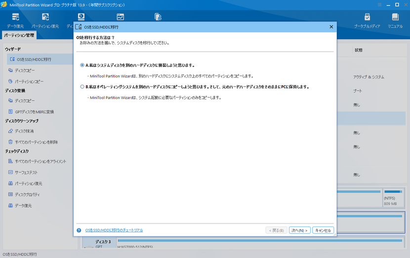The image size is (410, 258).
Task: Select option B copy OS only radio
Action: [x=82, y=87]
